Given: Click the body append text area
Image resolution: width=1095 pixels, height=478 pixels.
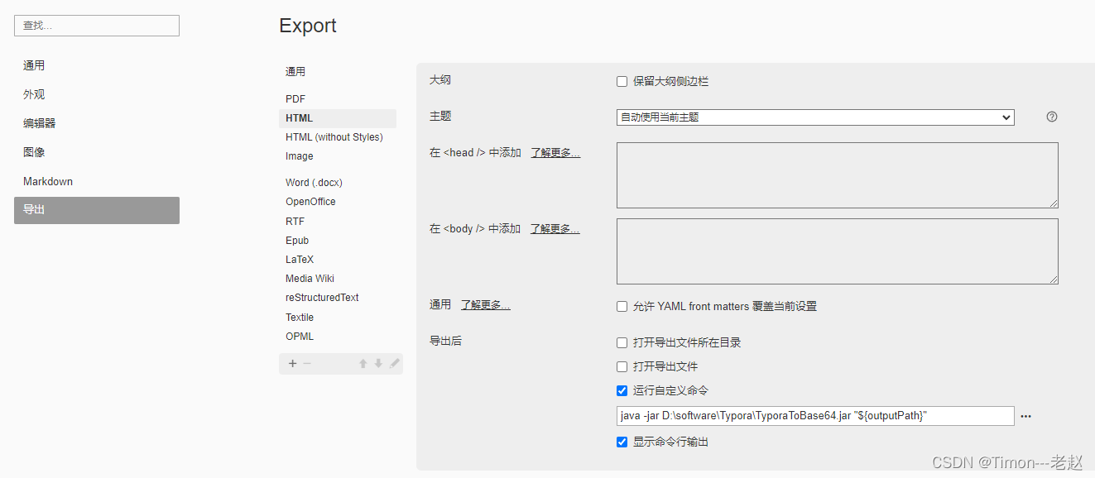Looking at the screenshot, I should coord(838,251).
